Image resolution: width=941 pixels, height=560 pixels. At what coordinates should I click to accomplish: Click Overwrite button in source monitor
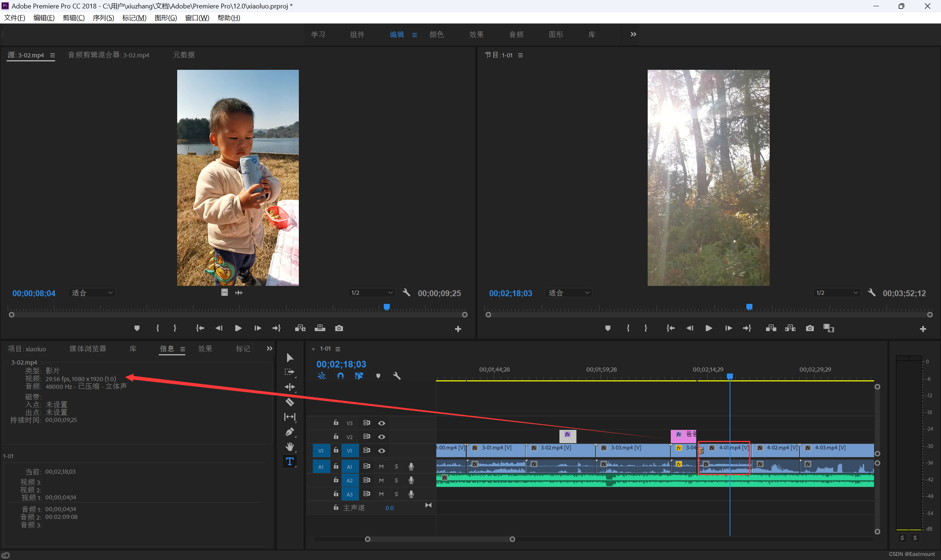click(320, 328)
